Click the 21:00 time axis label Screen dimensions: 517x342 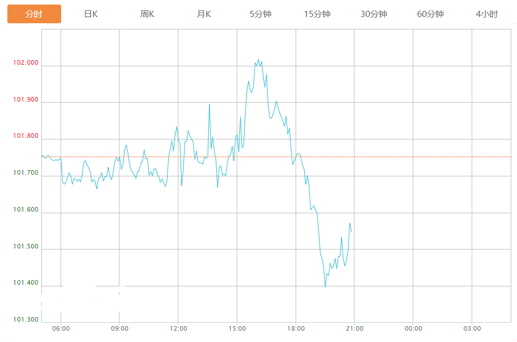pyautogui.click(x=354, y=328)
